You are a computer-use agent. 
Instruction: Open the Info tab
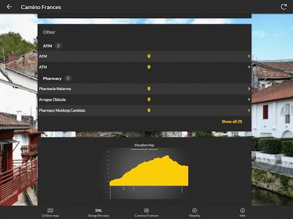243,213
